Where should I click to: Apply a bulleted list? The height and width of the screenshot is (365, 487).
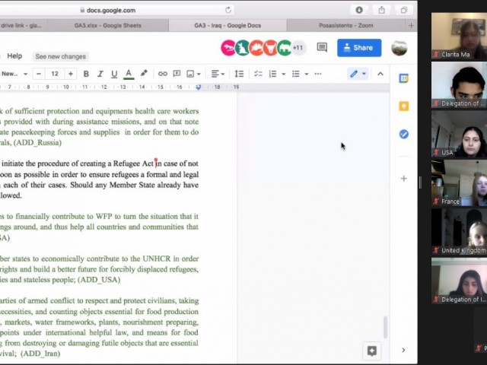[x=296, y=74]
